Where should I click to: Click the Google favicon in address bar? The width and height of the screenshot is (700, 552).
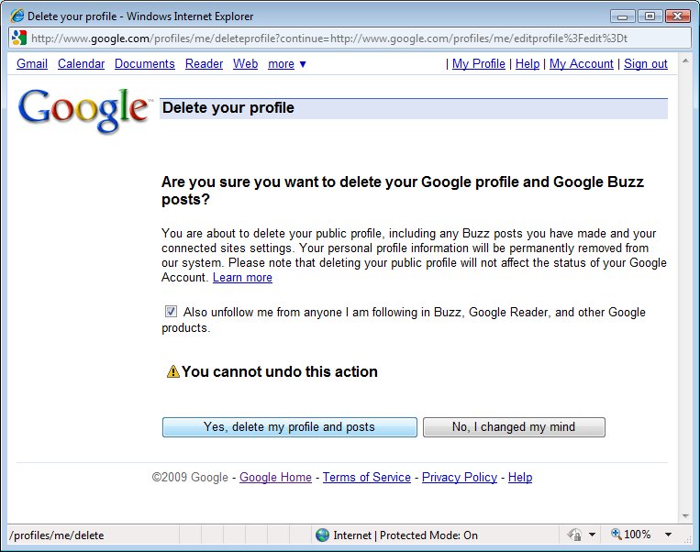coord(19,38)
